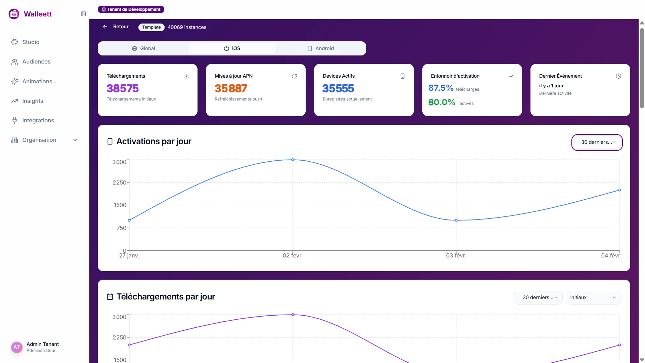Viewport: 645px width, 363px height.
Task: Click the AT user avatar
Action: 17,347
